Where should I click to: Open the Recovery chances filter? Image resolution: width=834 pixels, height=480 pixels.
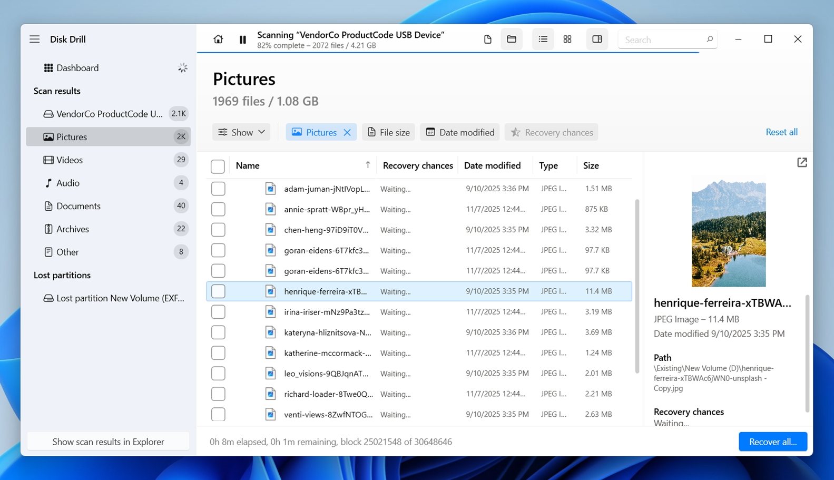[551, 132]
